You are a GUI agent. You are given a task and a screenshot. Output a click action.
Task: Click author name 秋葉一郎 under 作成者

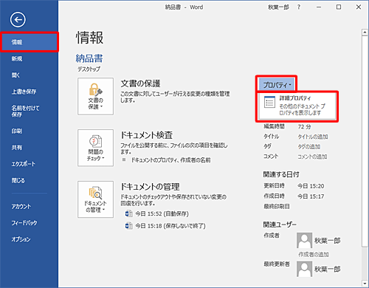[327, 241]
